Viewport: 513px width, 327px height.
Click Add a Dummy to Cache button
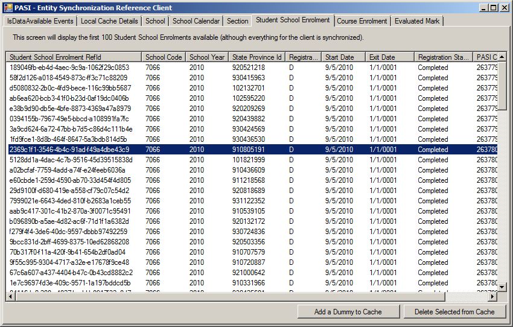[348, 312]
